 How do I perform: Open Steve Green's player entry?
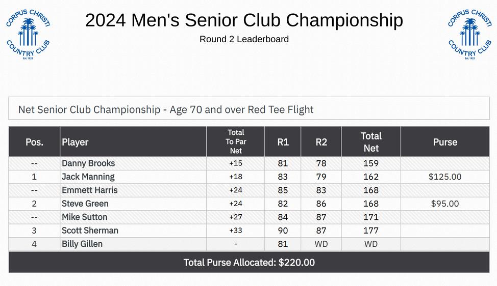(x=85, y=204)
